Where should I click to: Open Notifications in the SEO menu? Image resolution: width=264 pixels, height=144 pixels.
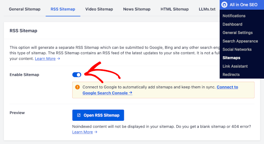234,16
